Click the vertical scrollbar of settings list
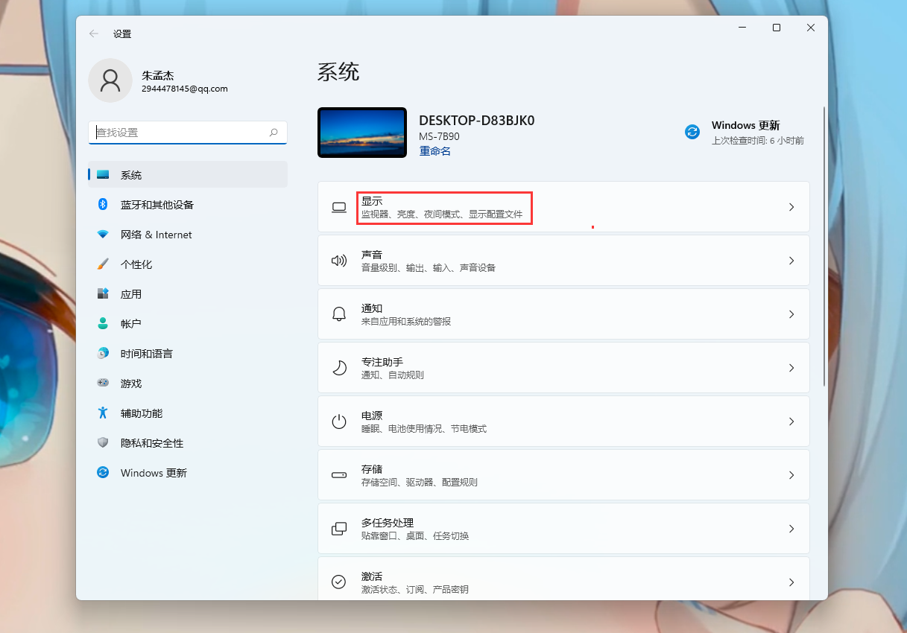The image size is (907, 633). click(824, 246)
